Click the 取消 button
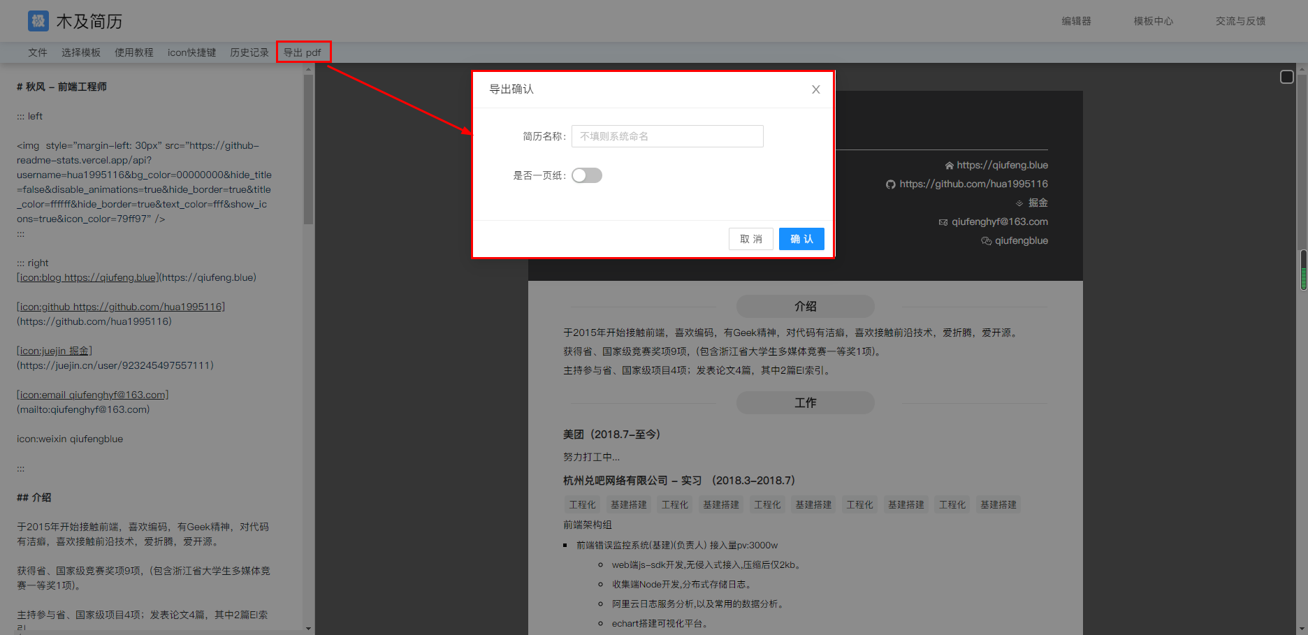Image resolution: width=1308 pixels, height=635 pixels. point(751,239)
